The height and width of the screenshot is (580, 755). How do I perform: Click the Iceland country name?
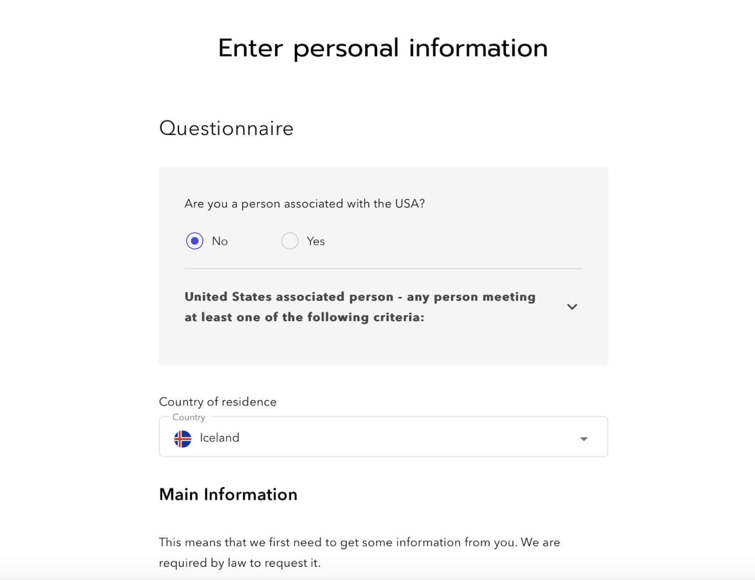pyautogui.click(x=219, y=437)
